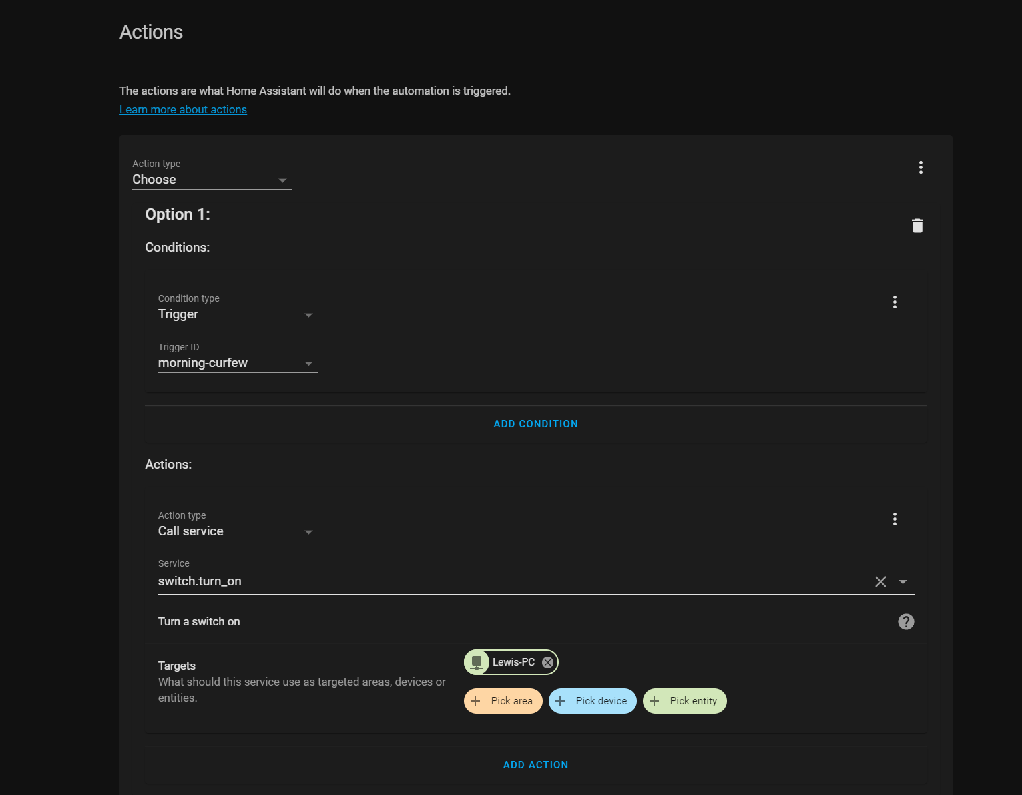Click the Conditions: label
The image size is (1022, 795).
click(178, 248)
